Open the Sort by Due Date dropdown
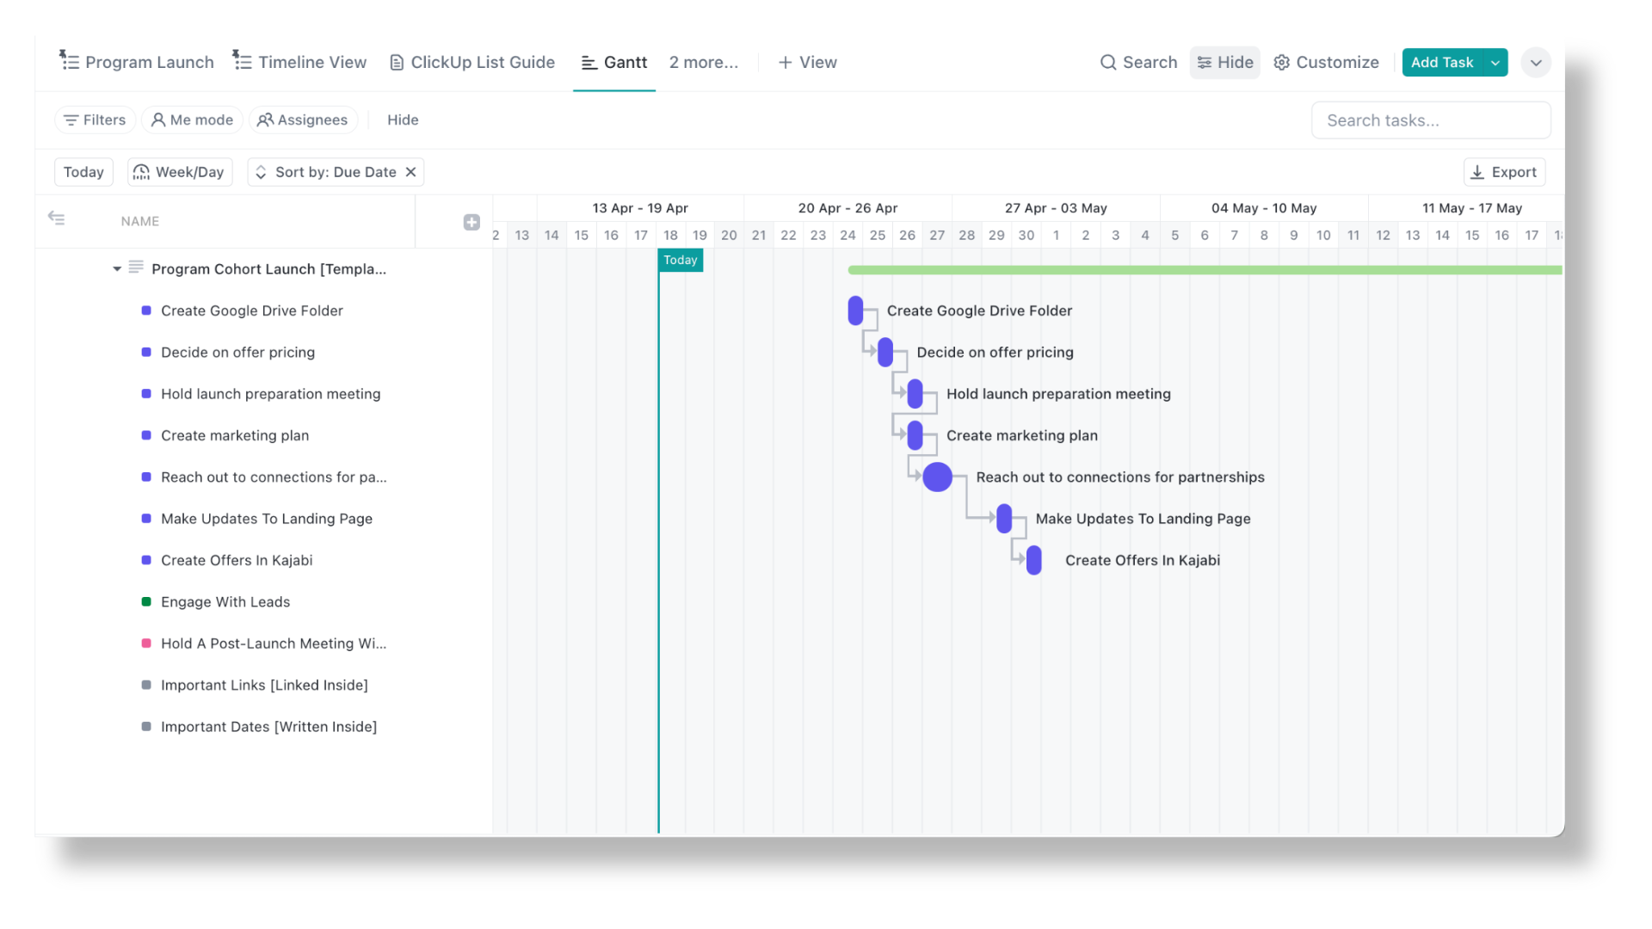 pyautogui.click(x=336, y=171)
